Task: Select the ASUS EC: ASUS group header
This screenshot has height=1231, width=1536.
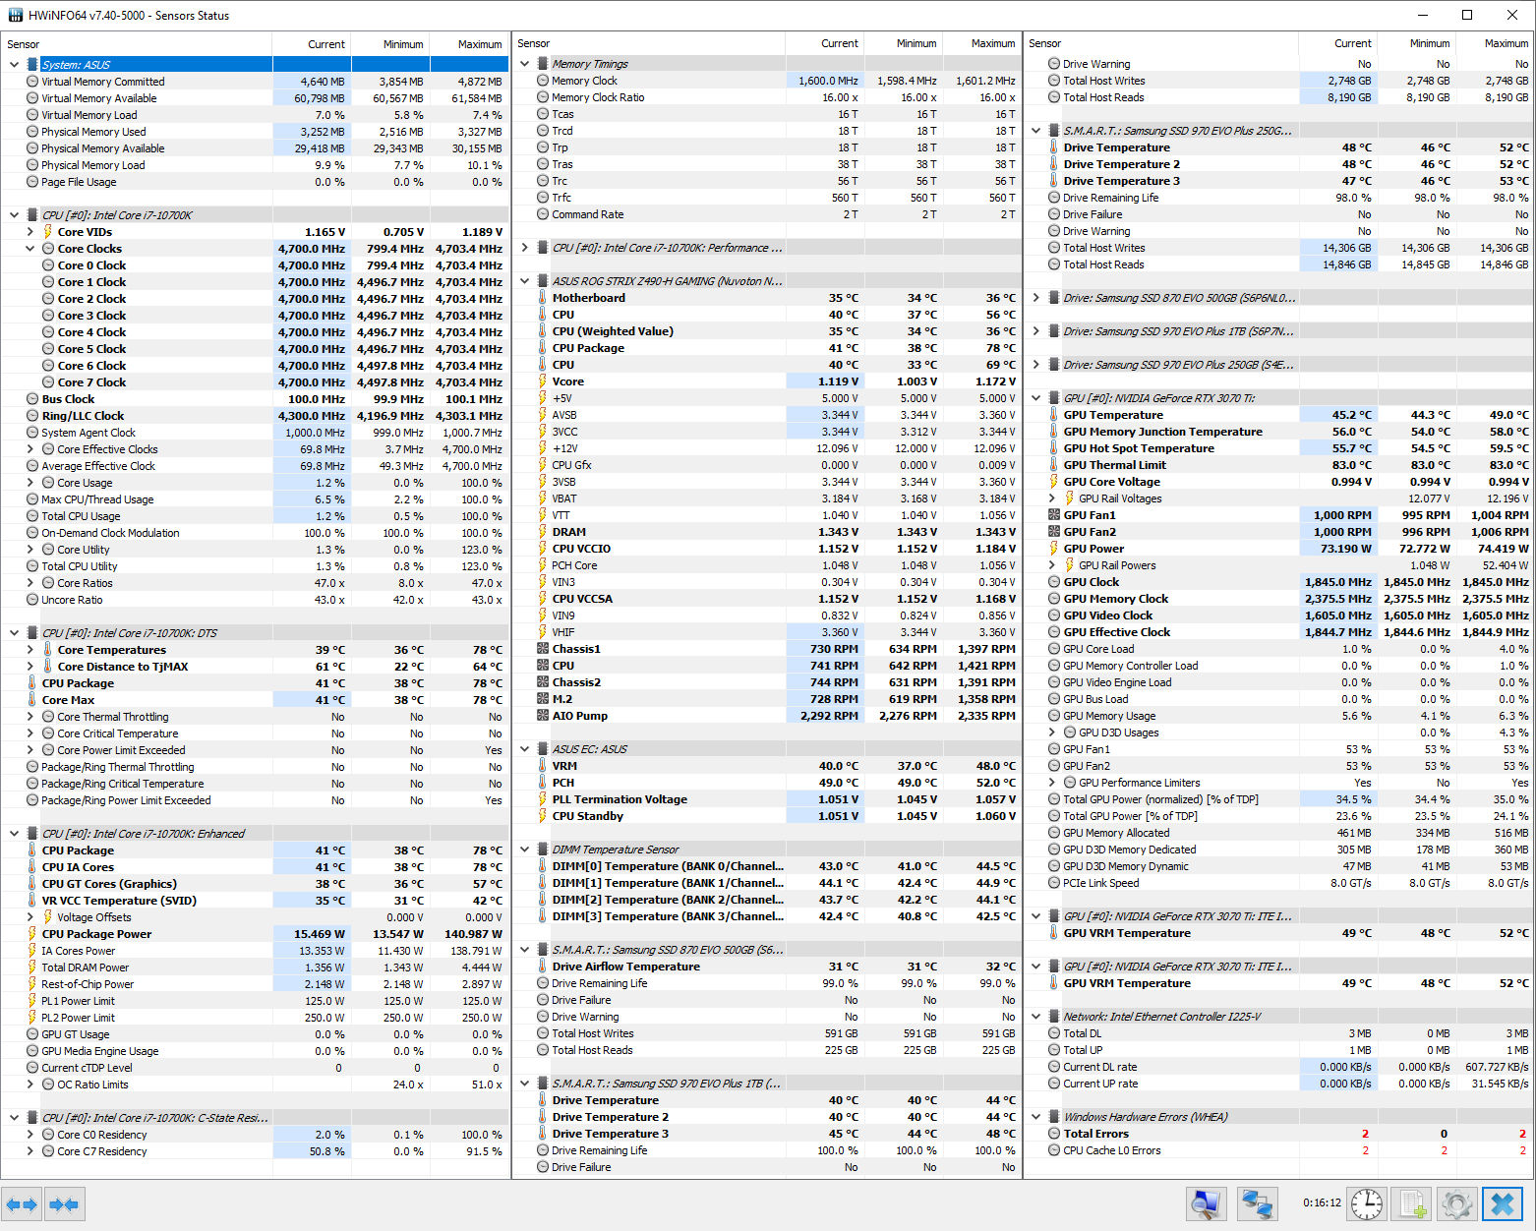Action: pyautogui.click(x=767, y=749)
